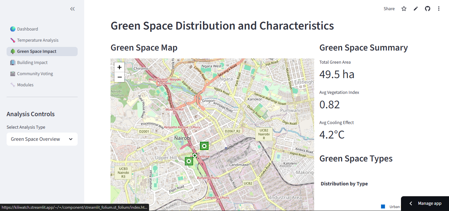Click the Ngara West map label
The image size is (449, 211).
pyautogui.click(x=212, y=66)
